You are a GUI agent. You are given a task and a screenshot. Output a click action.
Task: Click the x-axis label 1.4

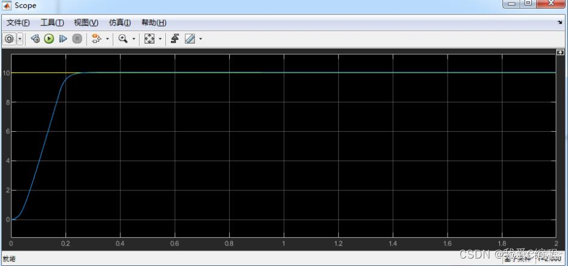(x=393, y=244)
